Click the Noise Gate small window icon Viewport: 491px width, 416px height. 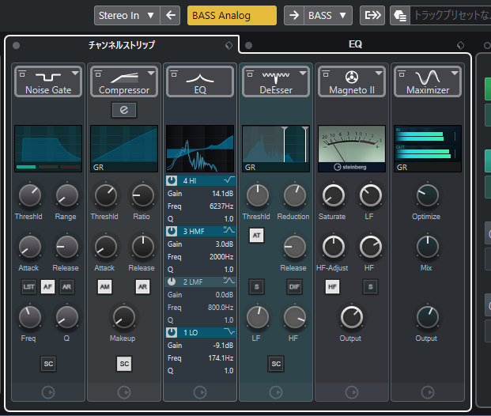coord(22,74)
